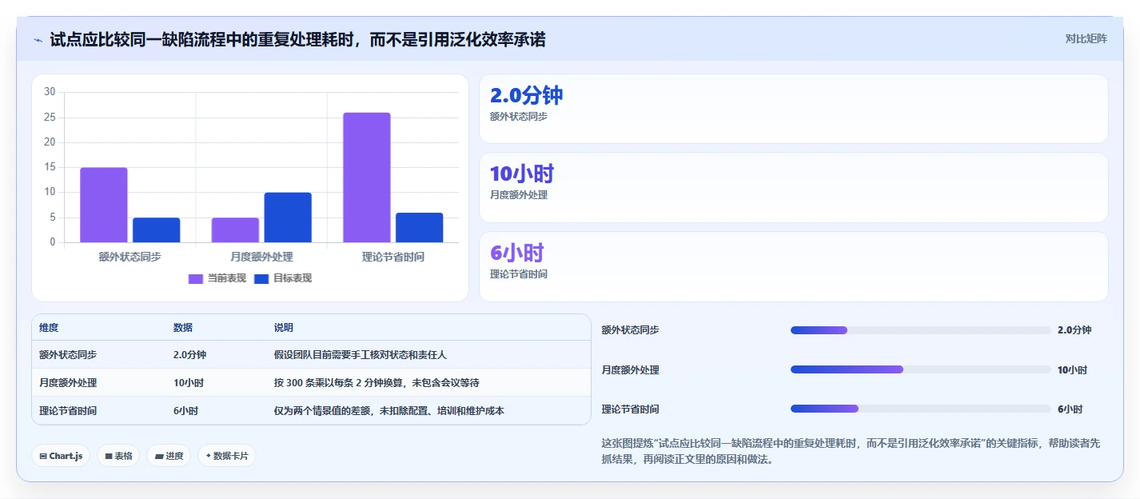Click the 按 300 条乘以每条 2 分钟换算 note

(x=341, y=383)
